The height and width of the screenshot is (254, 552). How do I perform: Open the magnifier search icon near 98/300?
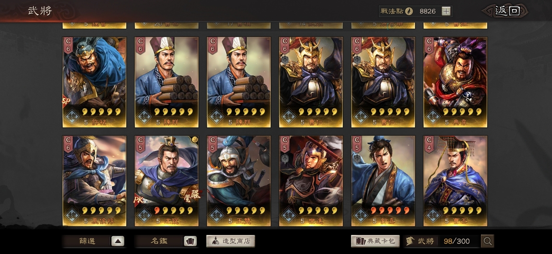point(488,241)
